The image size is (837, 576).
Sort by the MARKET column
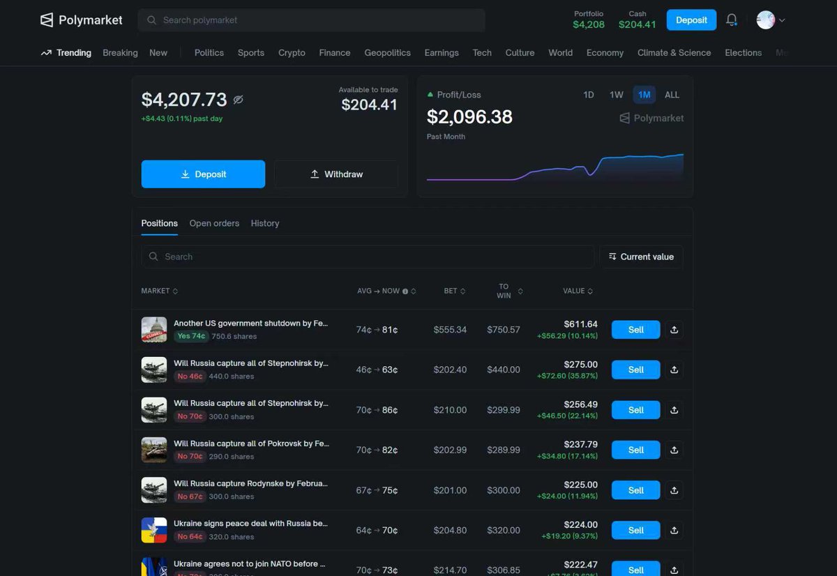(x=159, y=291)
